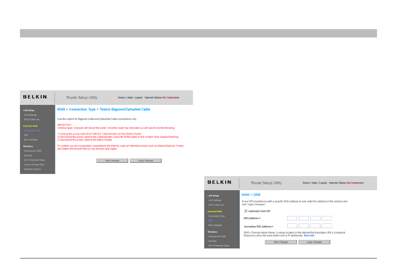The height and width of the screenshot is (278, 397).
Task: Click the Wireless heading in the Connection Type window sidebar
Action: pos(28,146)
